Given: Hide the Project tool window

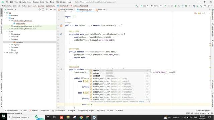Looking at the screenshot, I should (x=55, y=10).
